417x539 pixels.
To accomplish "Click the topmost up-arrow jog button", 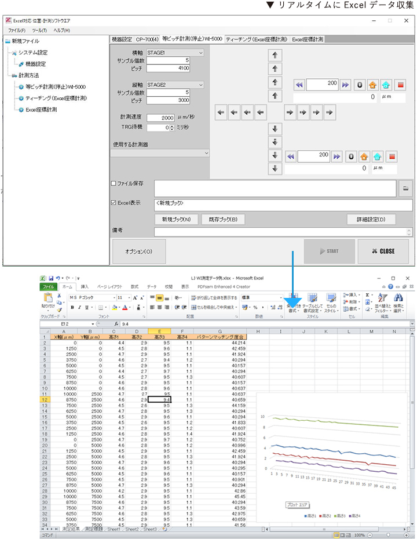I will point(276,56).
